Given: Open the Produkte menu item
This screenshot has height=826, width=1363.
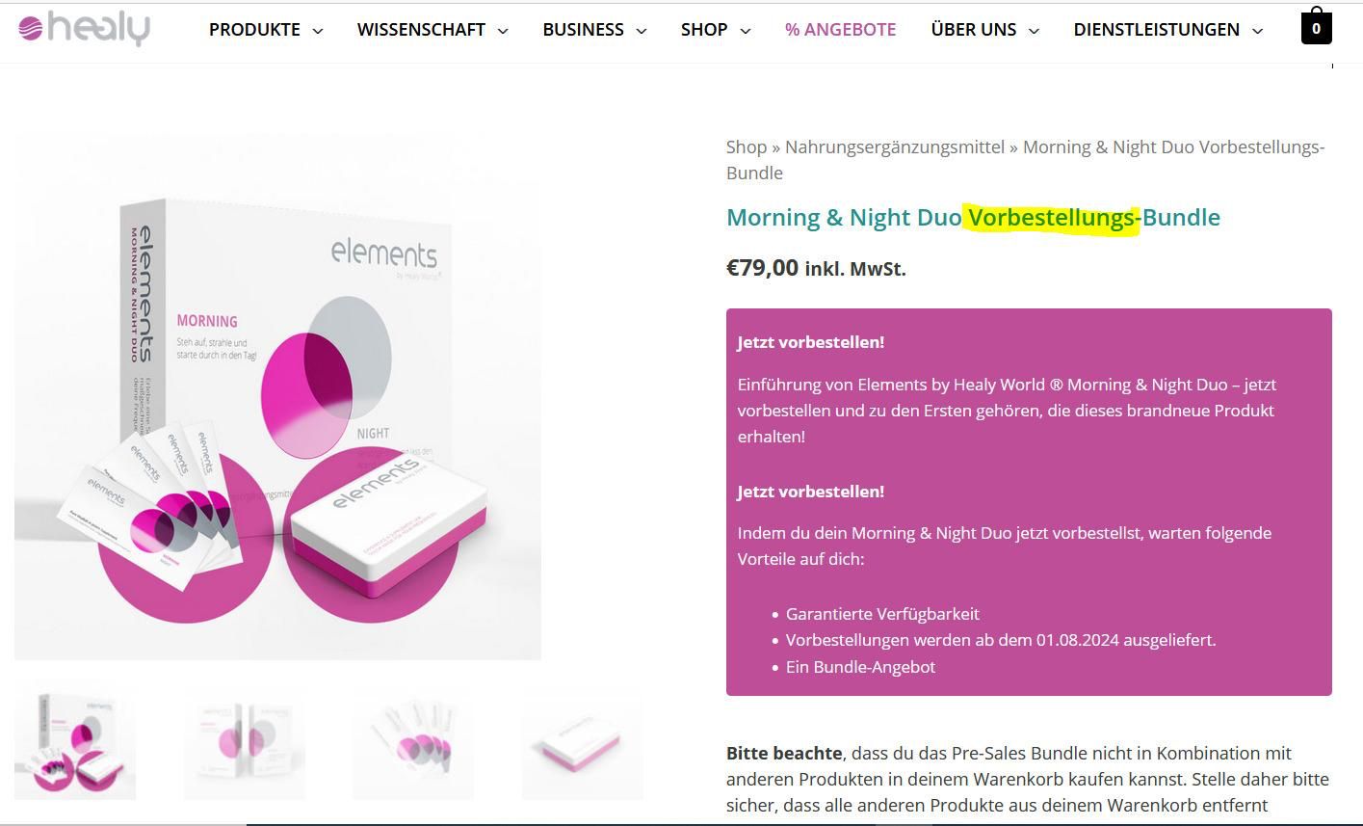Looking at the screenshot, I should (x=254, y=30).
